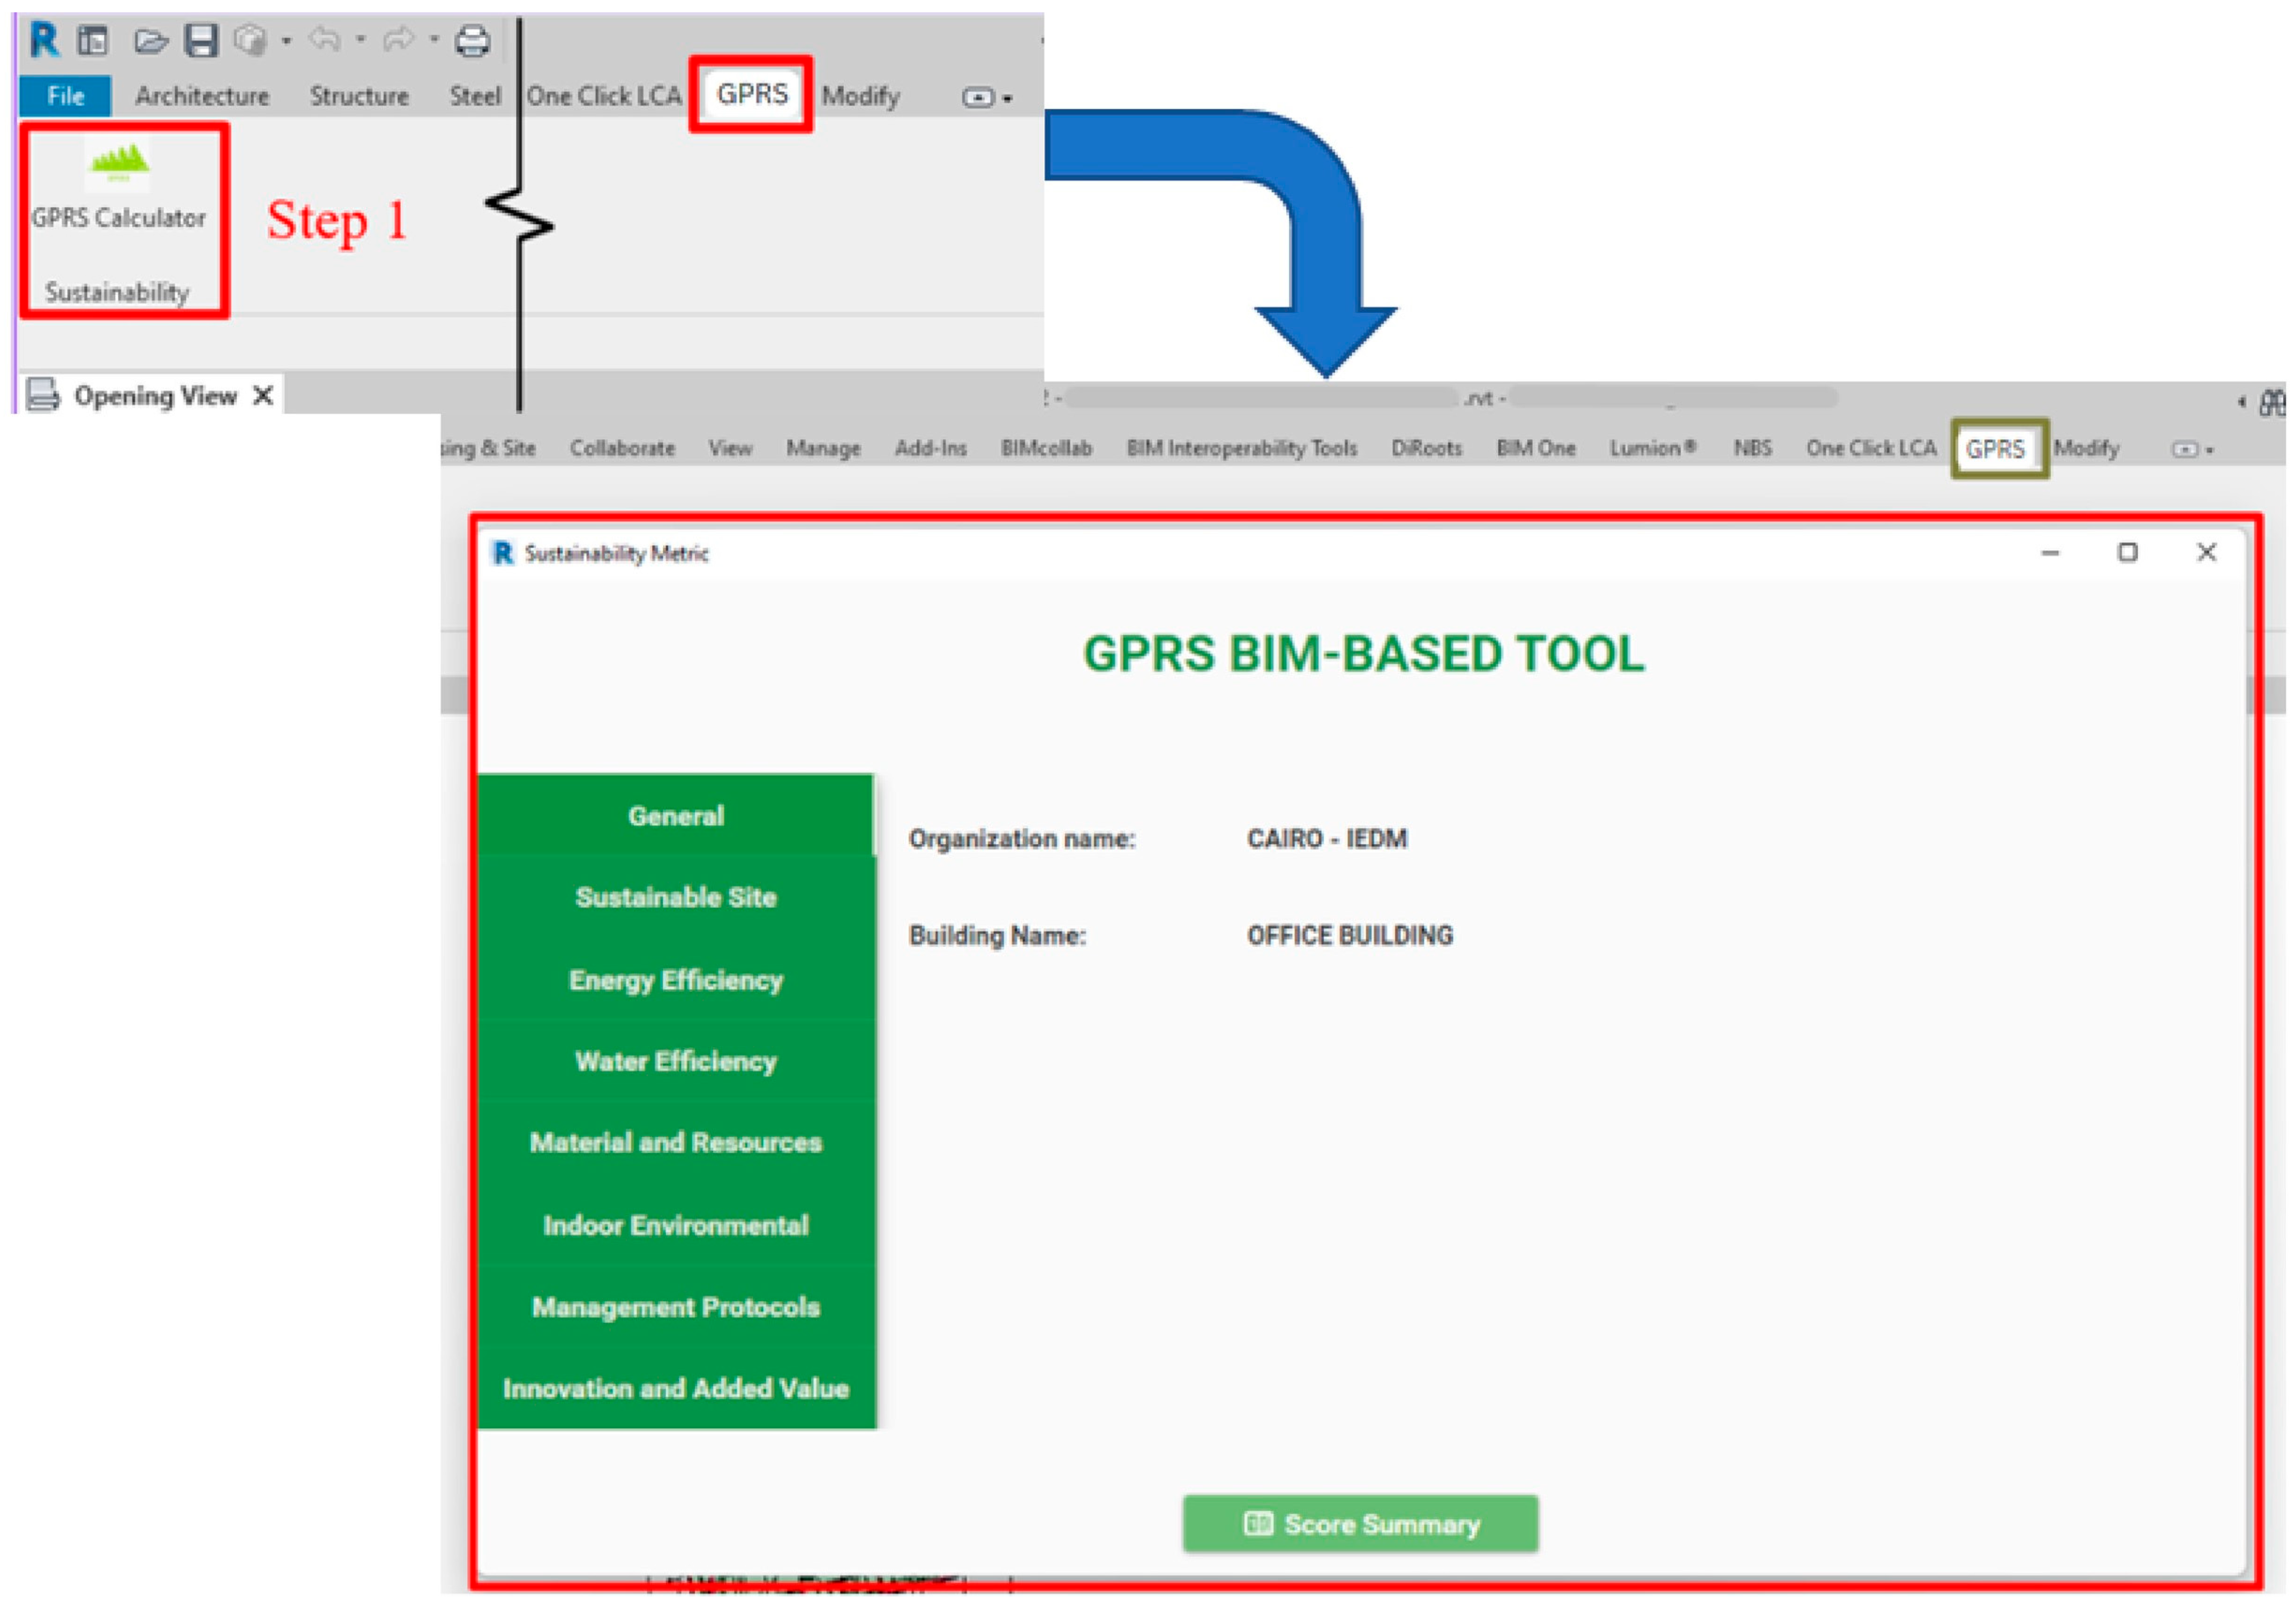Image resolution: width=2296 pixels, height=1610 pixels.
Task: Click the Synchronize cube icon
Action: [x=249, y=41]
